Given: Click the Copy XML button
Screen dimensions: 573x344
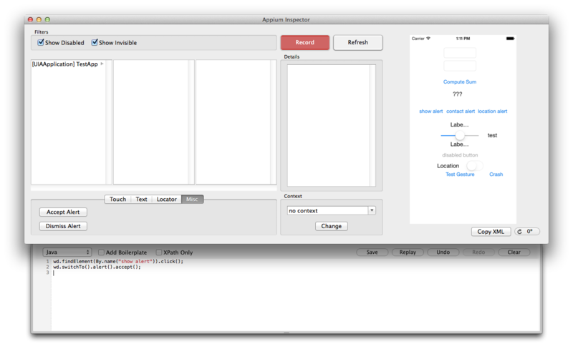Looking at the screenshot, I should point(491,232).
